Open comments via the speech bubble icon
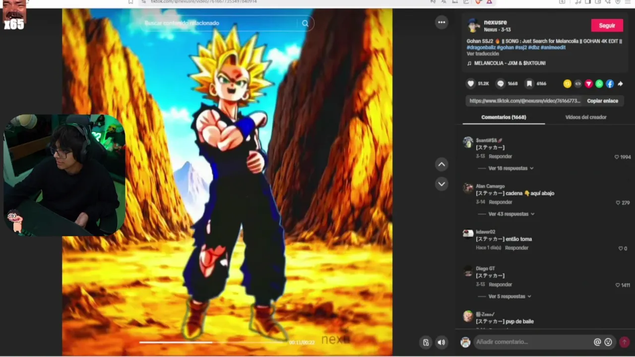635x357 pixels. (x=501, y=84)
